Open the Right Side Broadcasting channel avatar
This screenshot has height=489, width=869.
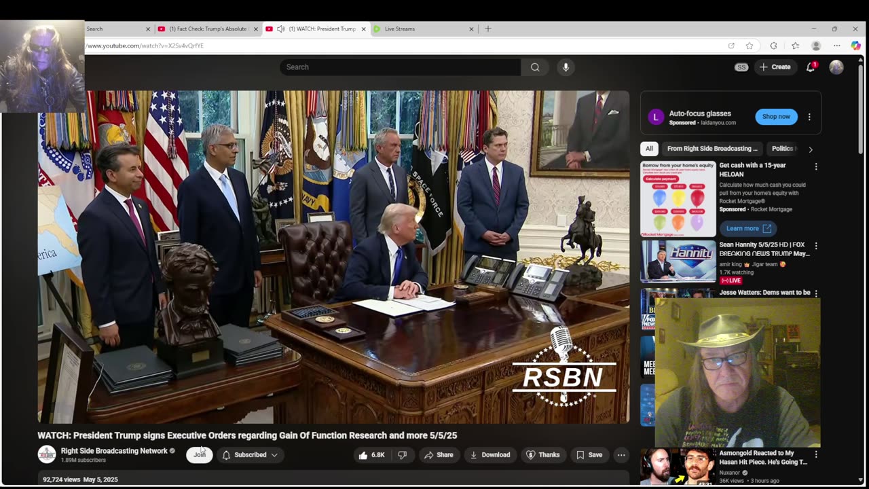pyautogui.click(x=47, y=454)
